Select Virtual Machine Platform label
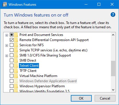 pyautogui.click(x=38, y=76)
